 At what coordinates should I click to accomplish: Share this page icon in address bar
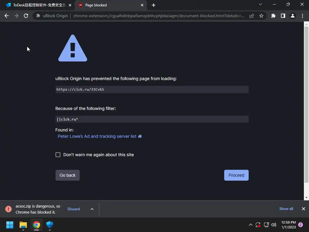point(251,16)
